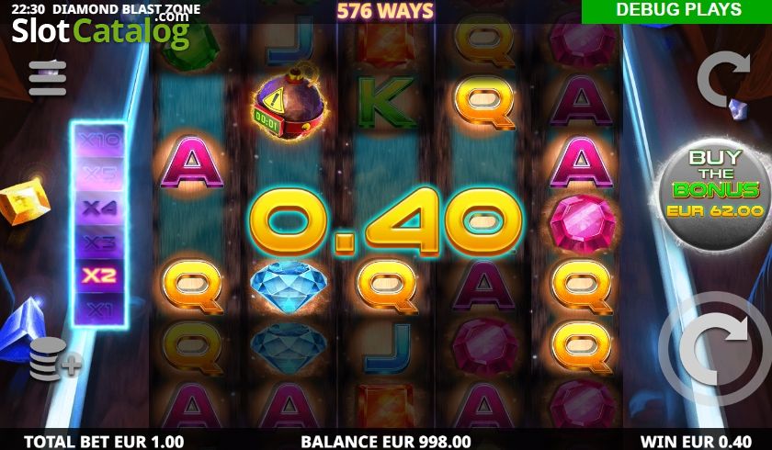Open the hamburger menu icon
The height and width of the screenshot is (450, 772).
(x=47, y=78)
